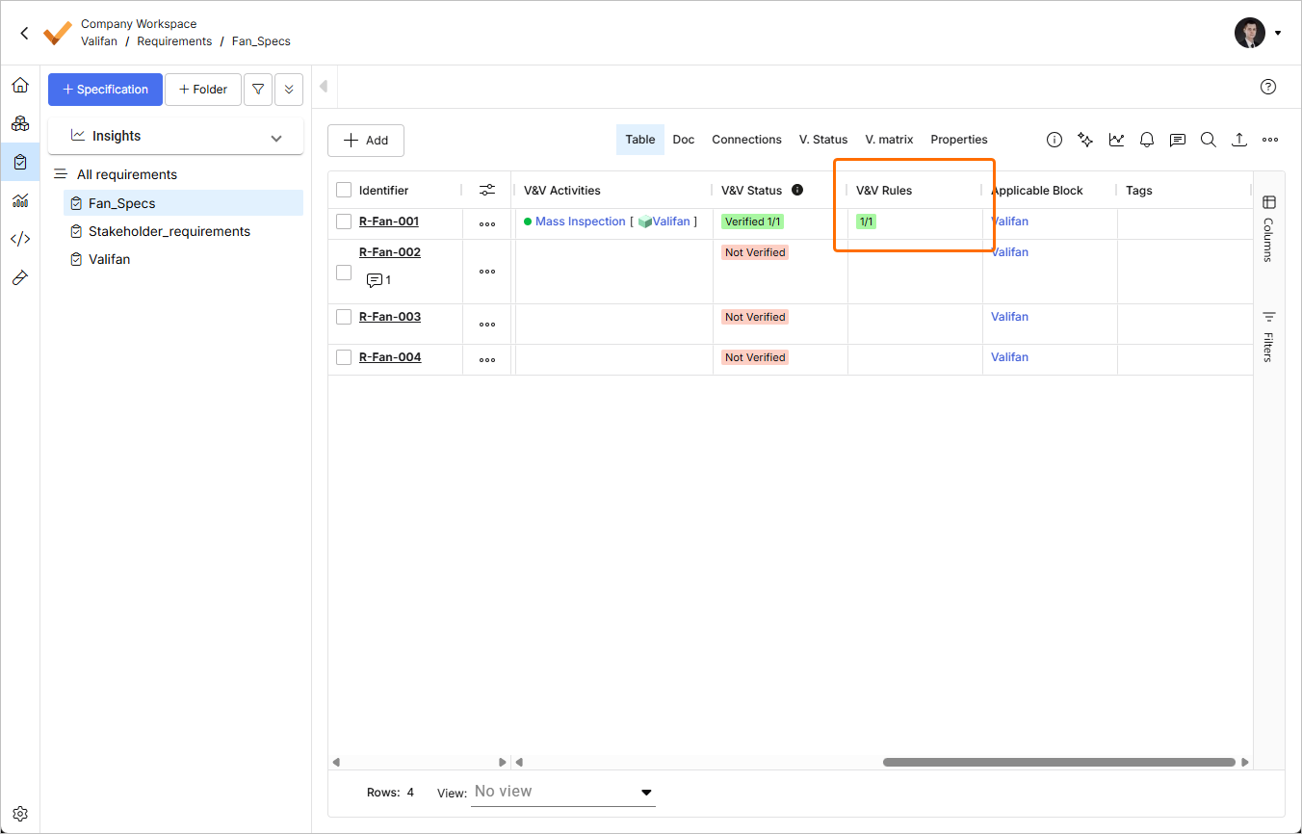The image size is (1302, 834).
Task: Open the toolbar more options menu
Action: 1270,140
